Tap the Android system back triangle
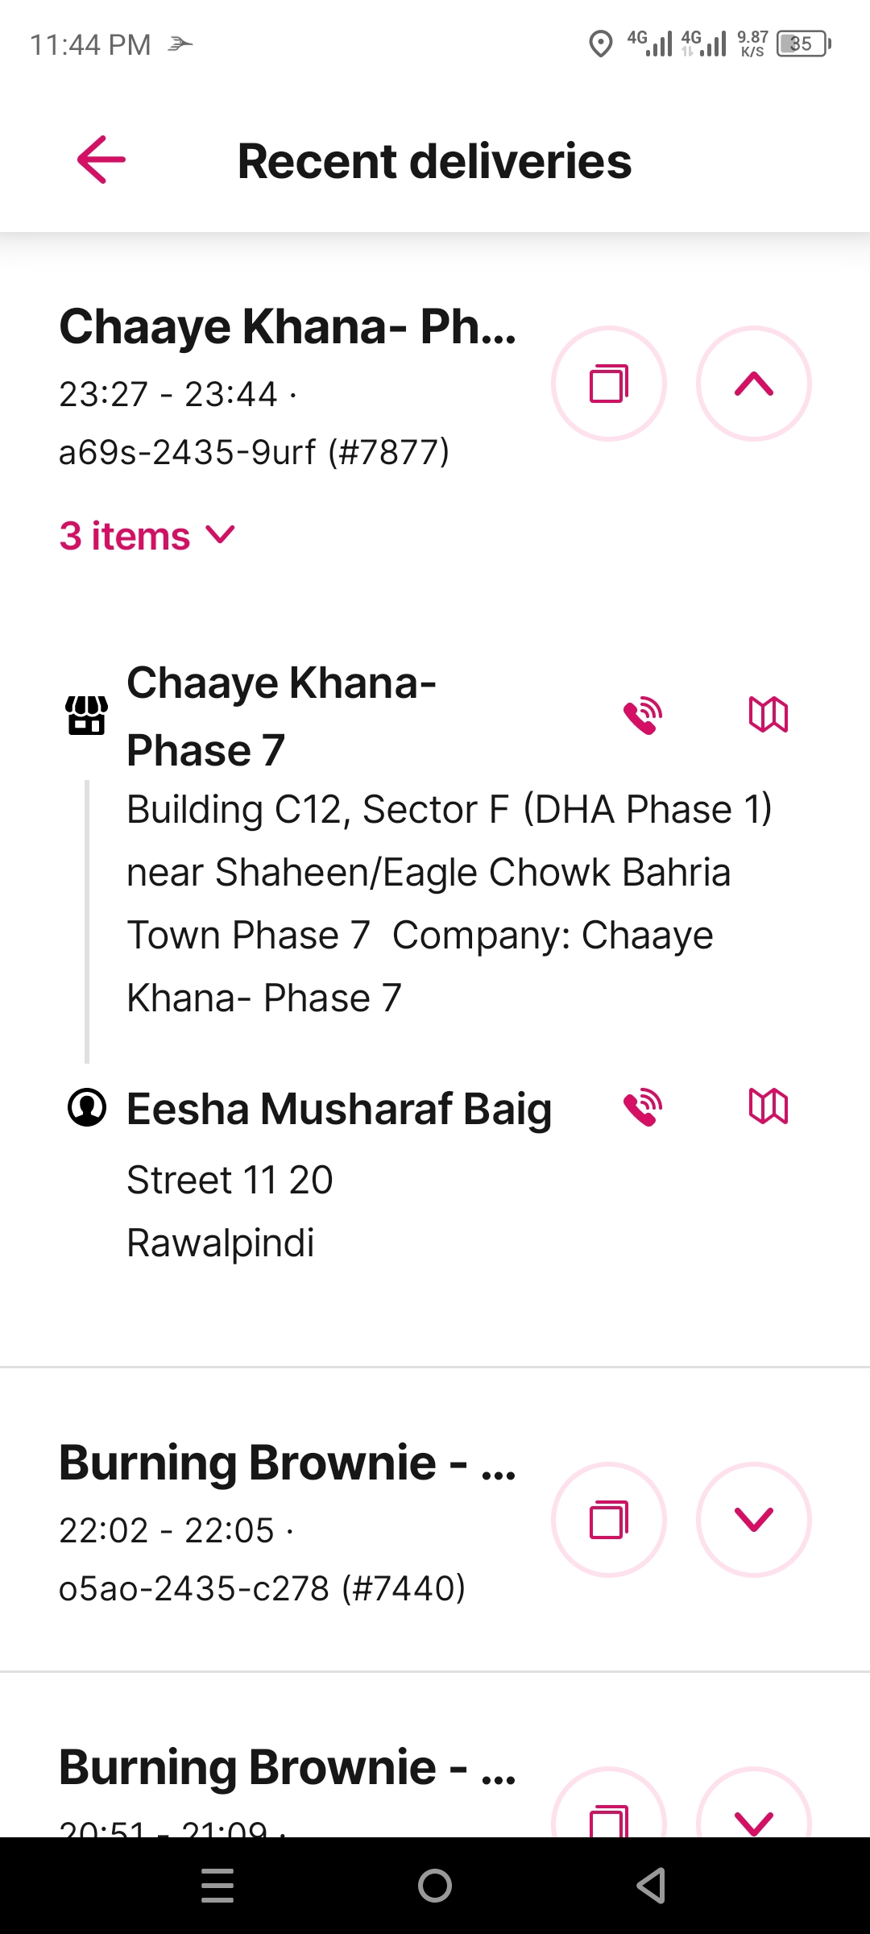The width and height of the screenshot is (870, 1934). (x=651, y=1886)
